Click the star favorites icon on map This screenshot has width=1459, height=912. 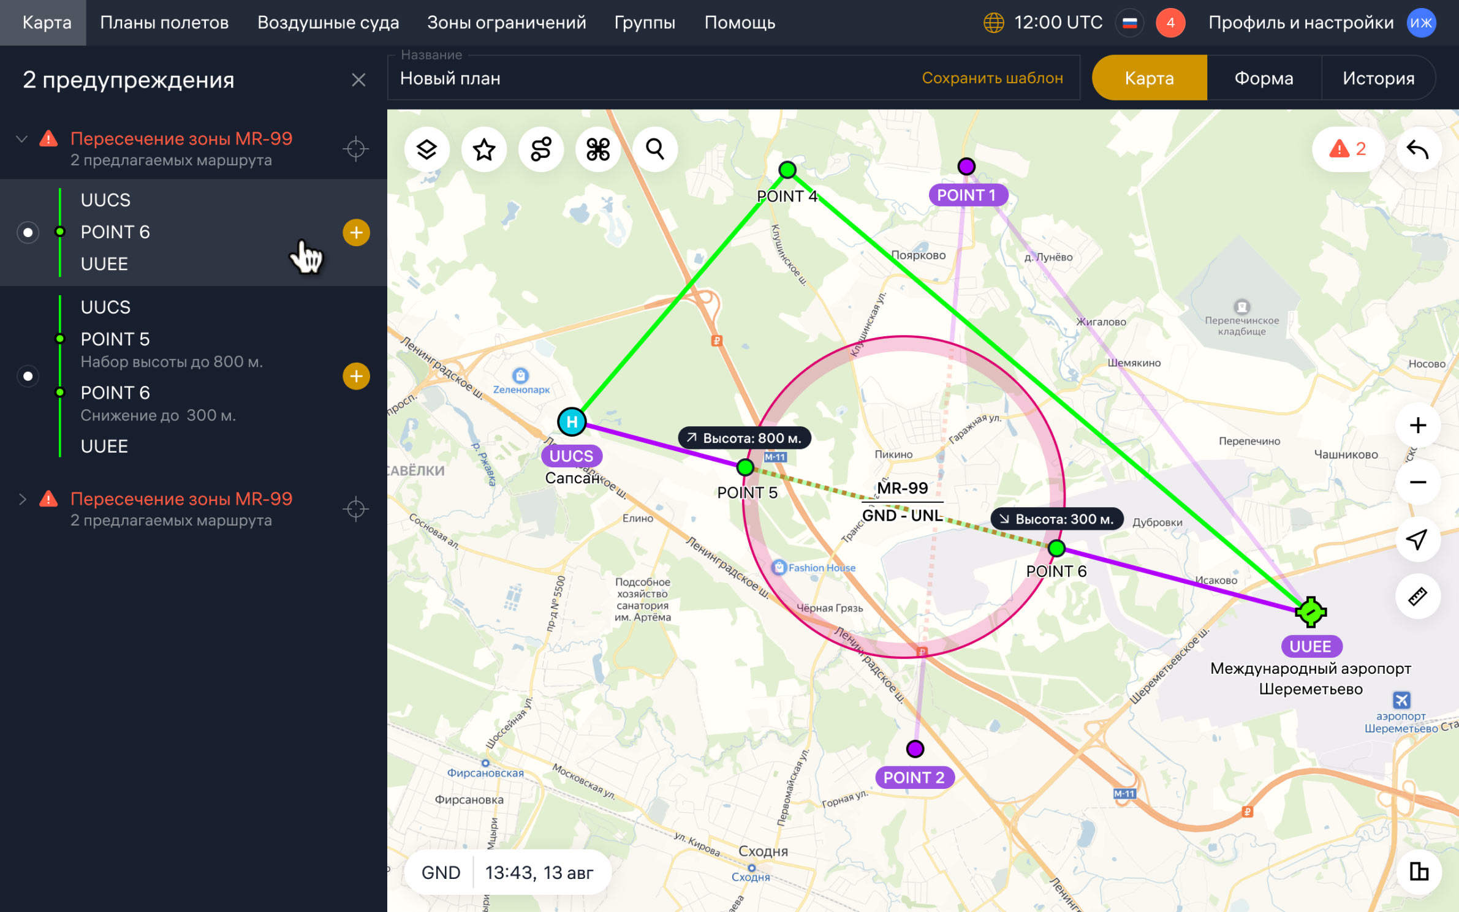(484, 149)
